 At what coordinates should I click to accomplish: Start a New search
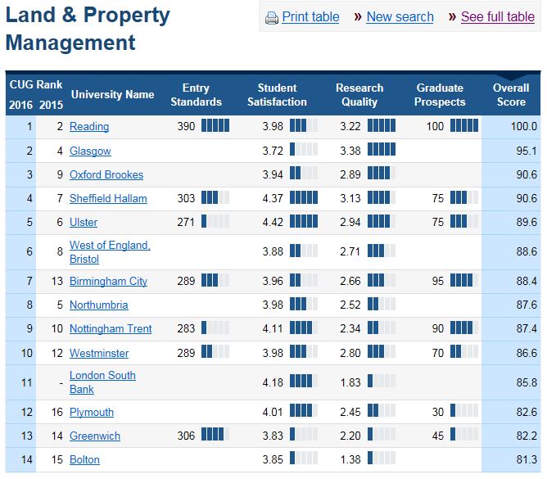[x=400, y=16]
